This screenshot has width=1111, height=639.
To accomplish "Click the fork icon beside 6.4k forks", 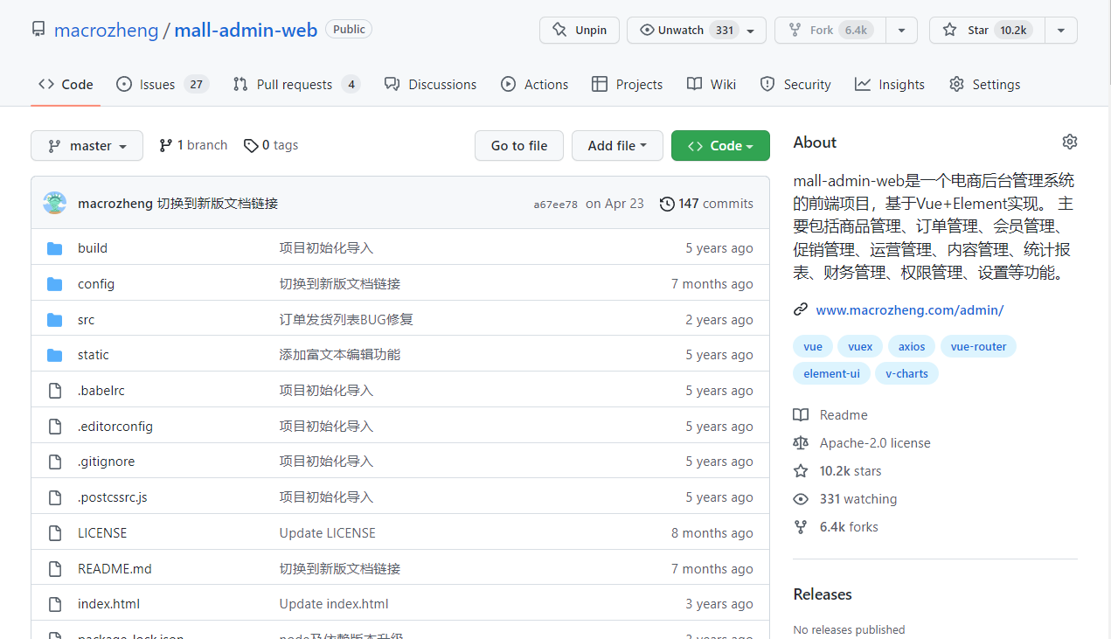I will (x=801, y=527).
